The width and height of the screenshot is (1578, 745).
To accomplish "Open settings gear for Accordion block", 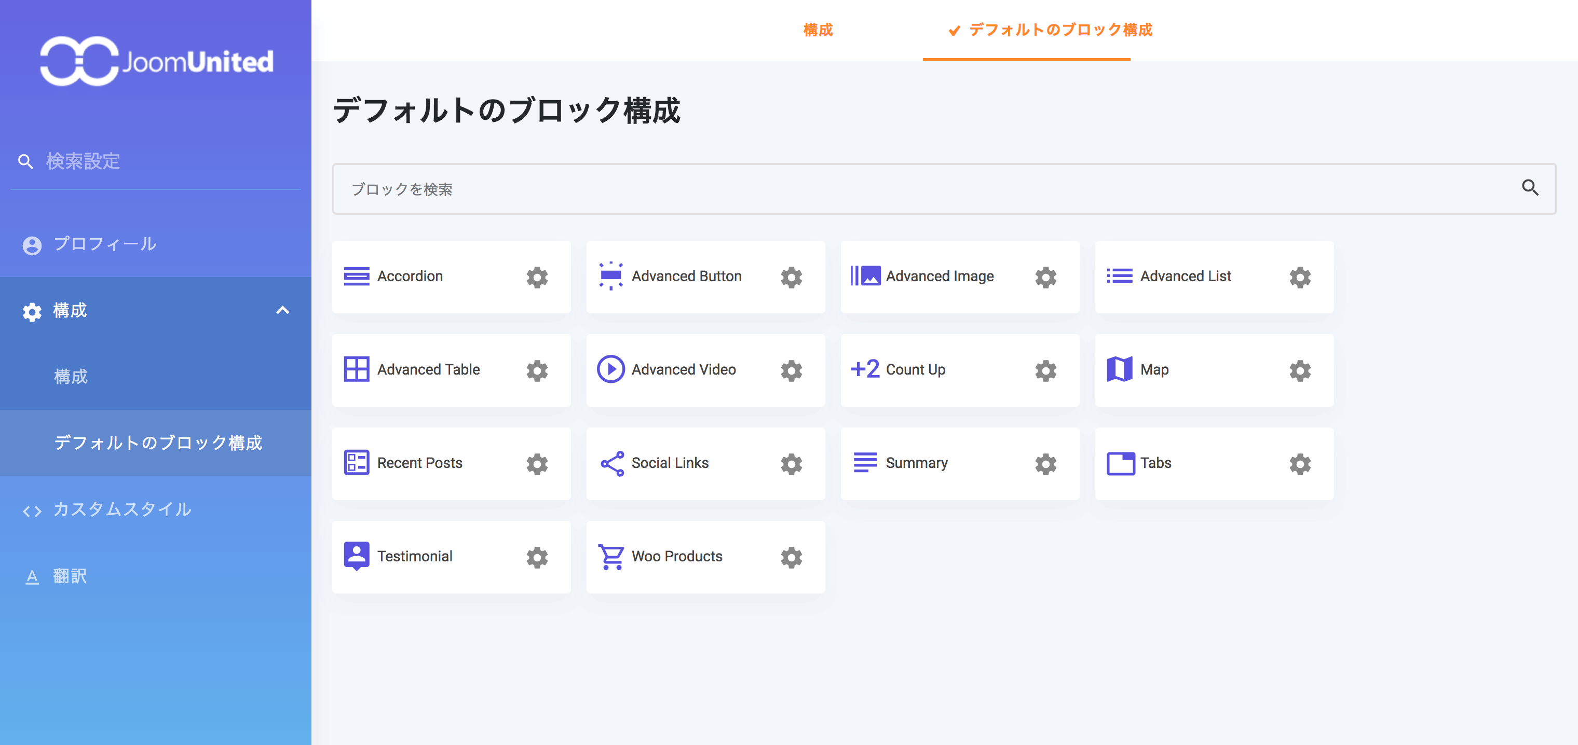I will 537,278.
